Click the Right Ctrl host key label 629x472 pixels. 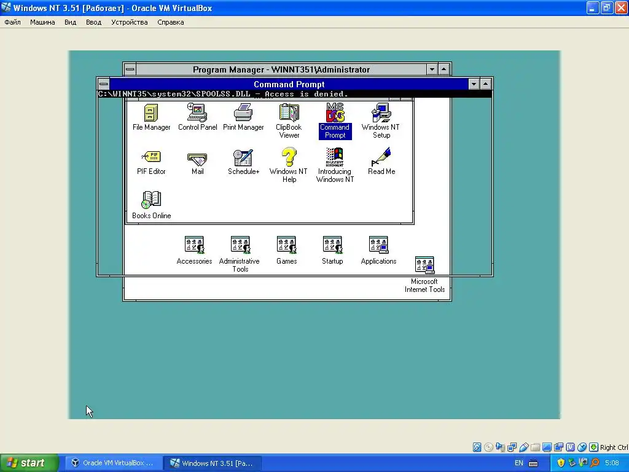614,447
